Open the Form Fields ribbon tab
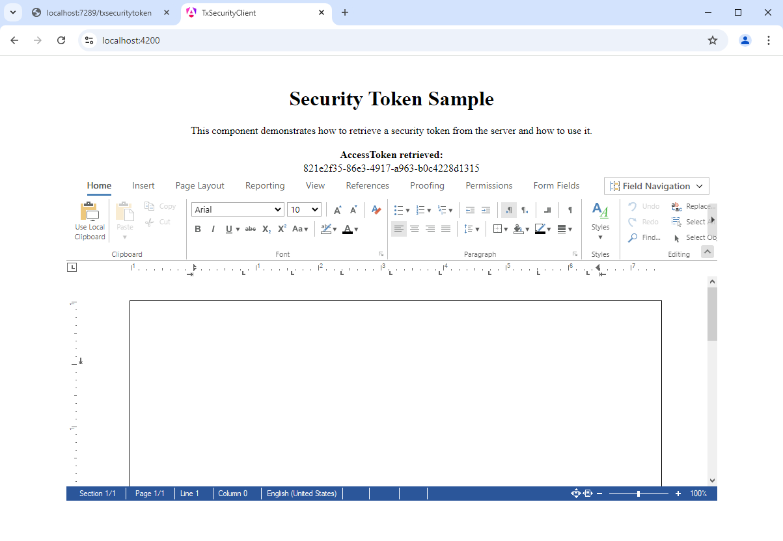 (556, 185)
